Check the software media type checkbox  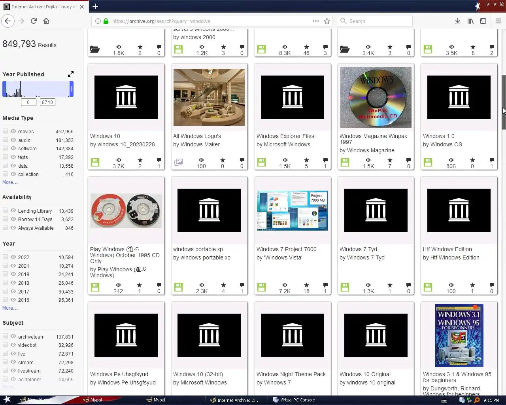tap(5, 148)
